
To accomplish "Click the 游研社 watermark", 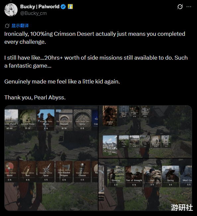I will [182, 207].
